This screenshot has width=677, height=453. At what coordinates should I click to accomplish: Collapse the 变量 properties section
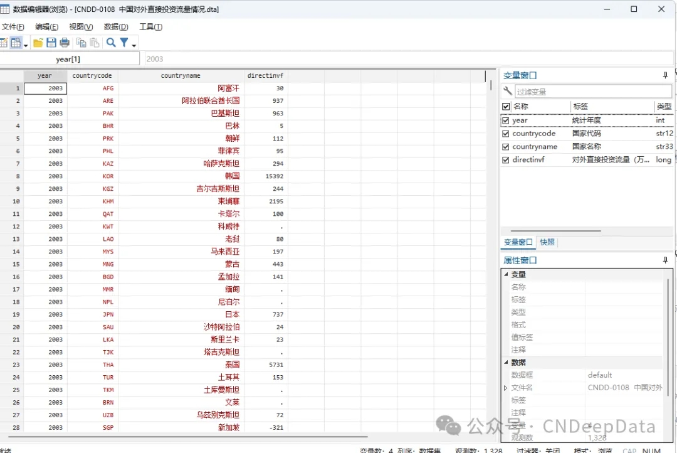tap(506, 274)
